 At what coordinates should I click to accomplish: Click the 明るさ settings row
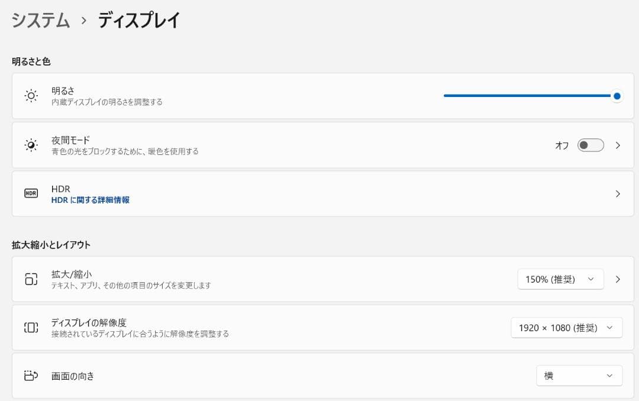[x=237, y=95]
